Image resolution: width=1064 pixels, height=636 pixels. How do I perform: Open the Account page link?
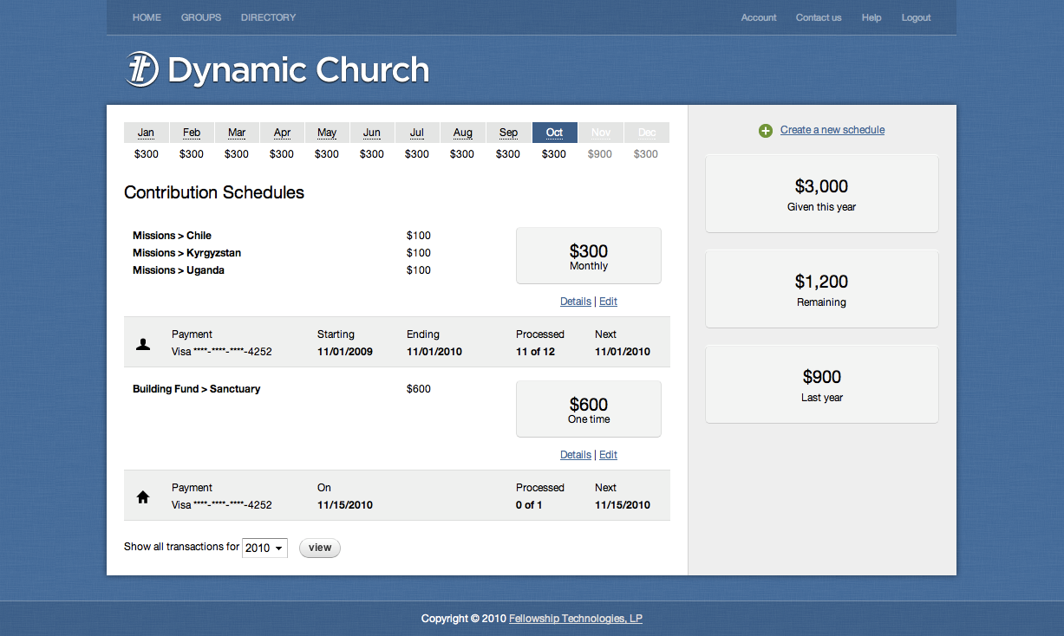pos(758,17)
